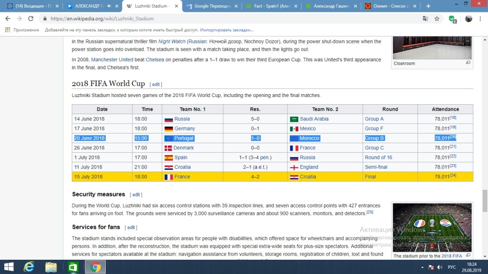
Task: Open the Chrome profile avatar
Action: point(468,19)
